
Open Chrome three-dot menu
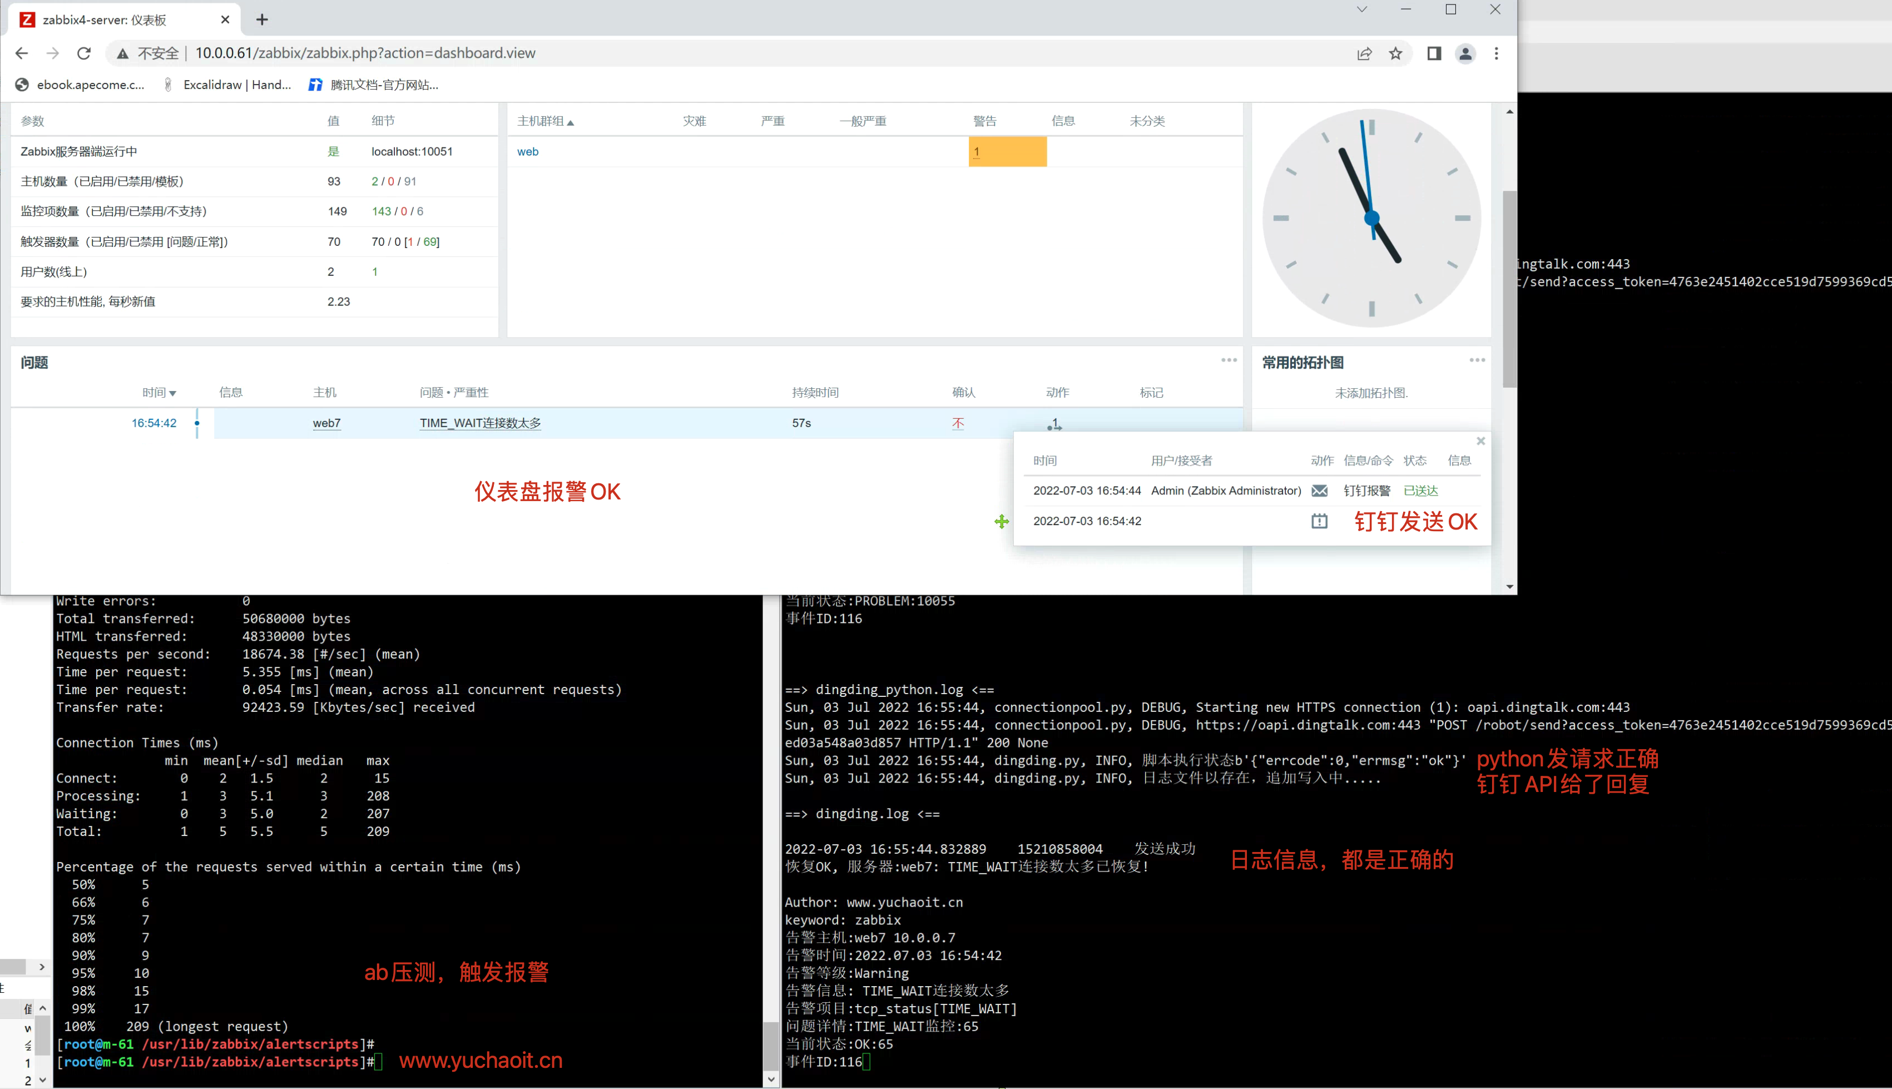click(1497, 53)
